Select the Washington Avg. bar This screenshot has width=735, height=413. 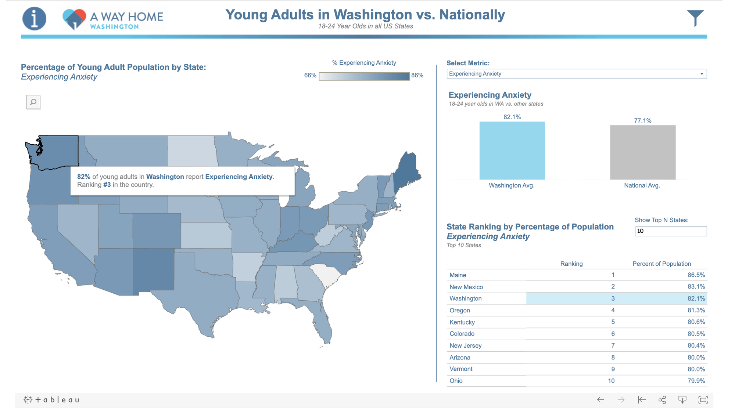coord(512,151)
